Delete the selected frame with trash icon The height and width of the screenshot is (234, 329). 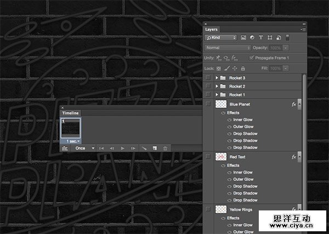pos(165,148)
